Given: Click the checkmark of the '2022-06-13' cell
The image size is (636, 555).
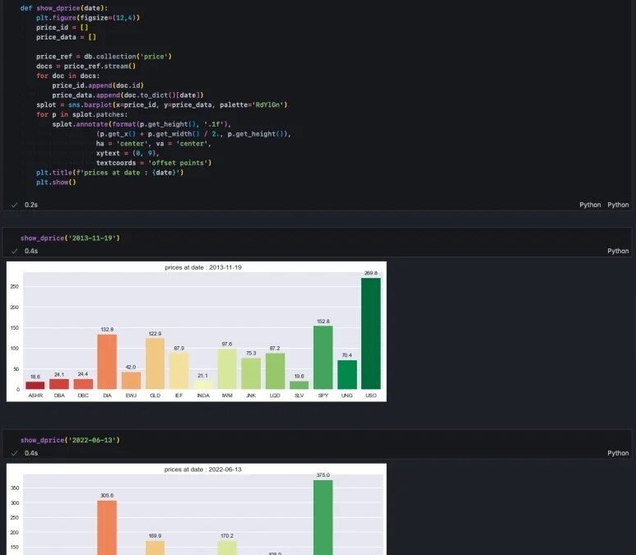Looking at the screenshot, I should (15, 453).
